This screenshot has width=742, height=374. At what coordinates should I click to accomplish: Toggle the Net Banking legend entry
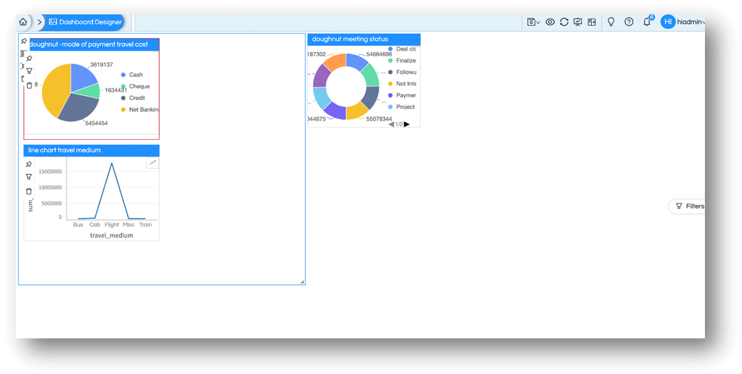point(139,110)
